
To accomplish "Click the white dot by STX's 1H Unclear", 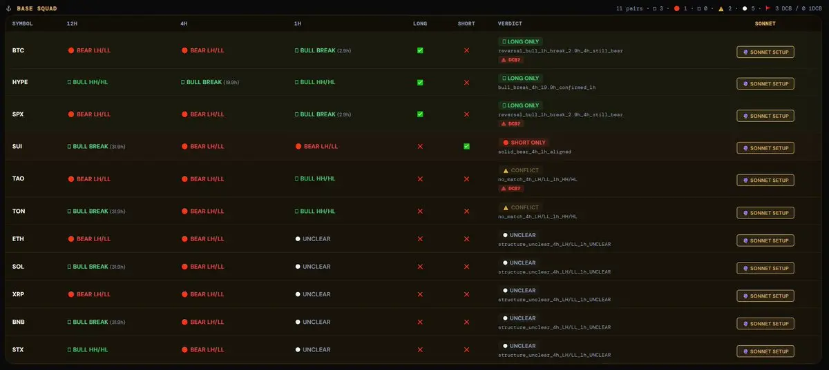I will 298,349.
